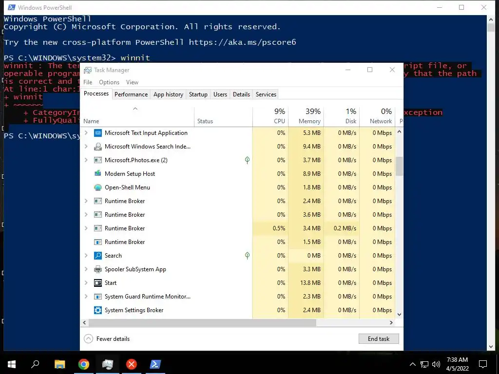Open the Windows Start button on taskbar
This screenshot has height=374, width=499.
pyautogui.click(x=12, y=364)
